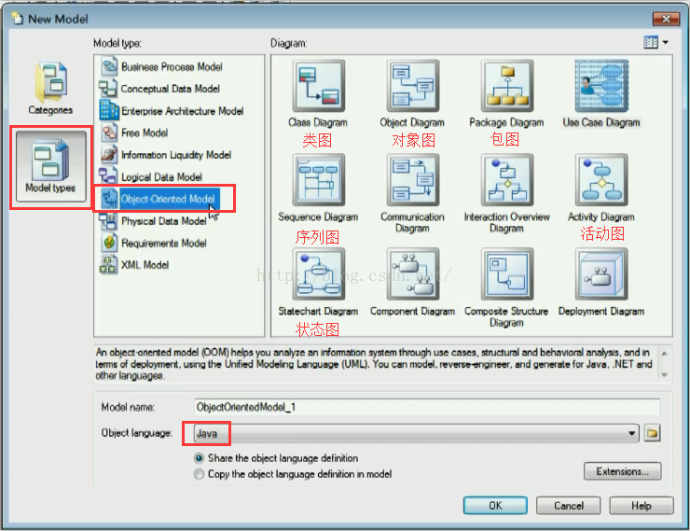Click the Cancel button
The height and width of the screenshot is (531, 690).
pos(569,506)
